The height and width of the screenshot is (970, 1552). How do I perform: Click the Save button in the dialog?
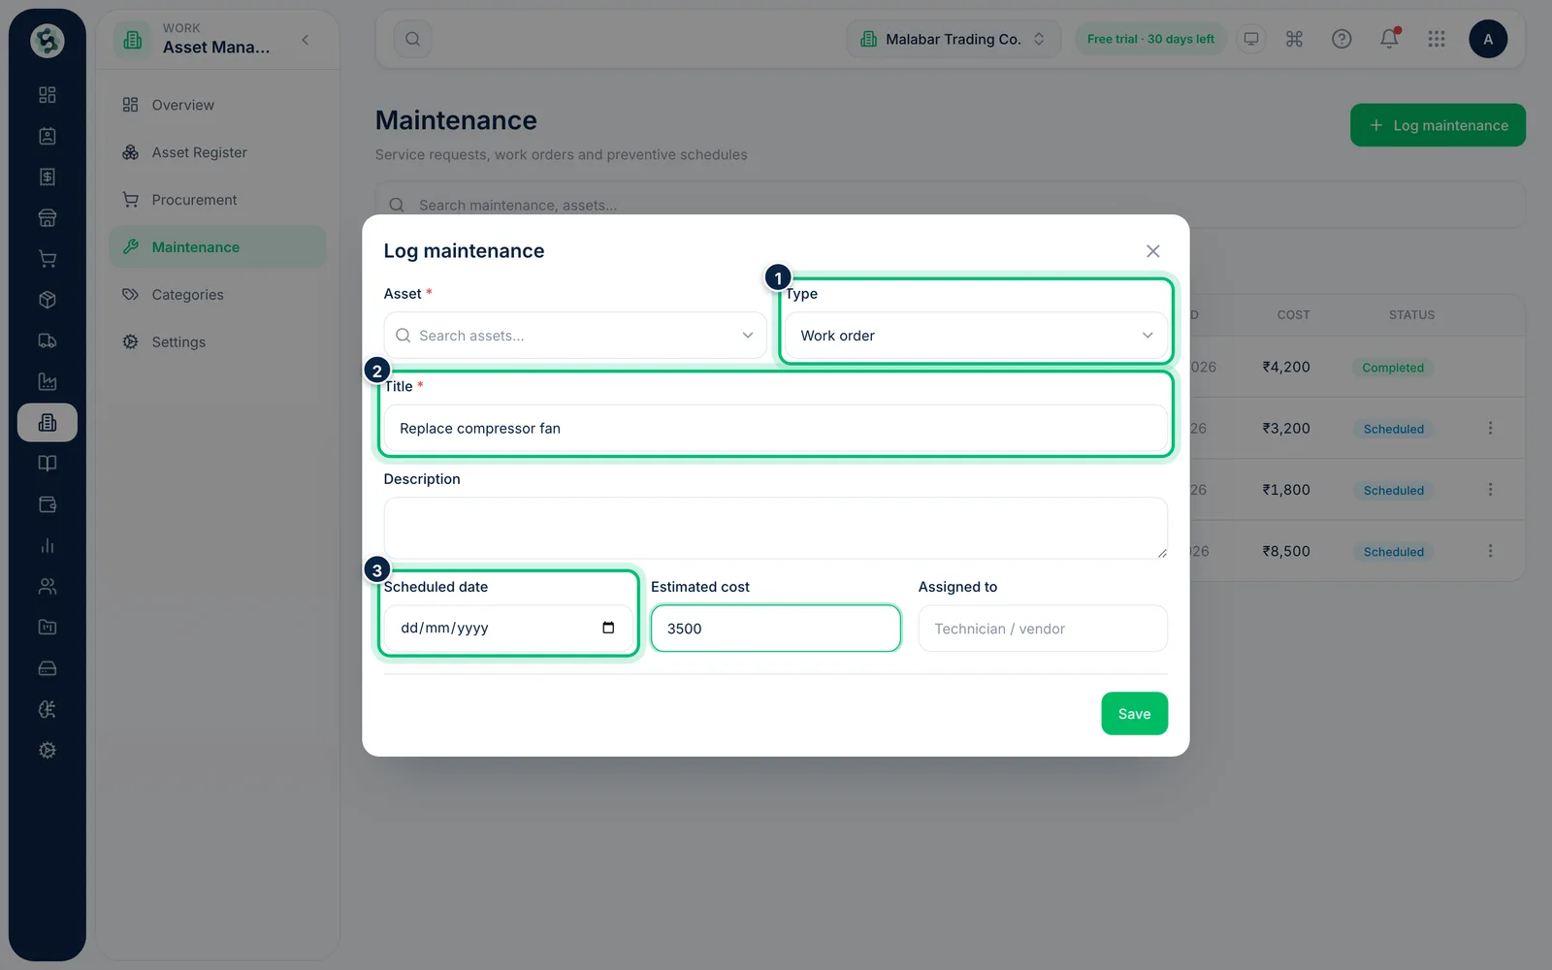coord(1134,714)
